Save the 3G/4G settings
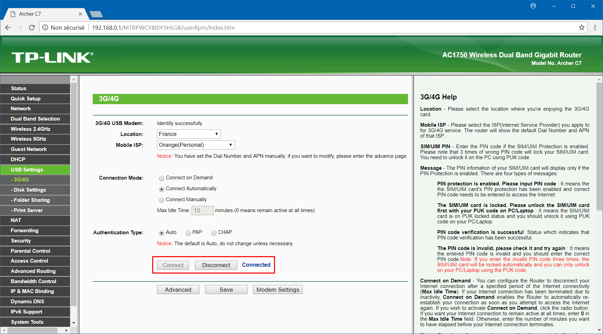603x334 pixels. coord(226,290)
